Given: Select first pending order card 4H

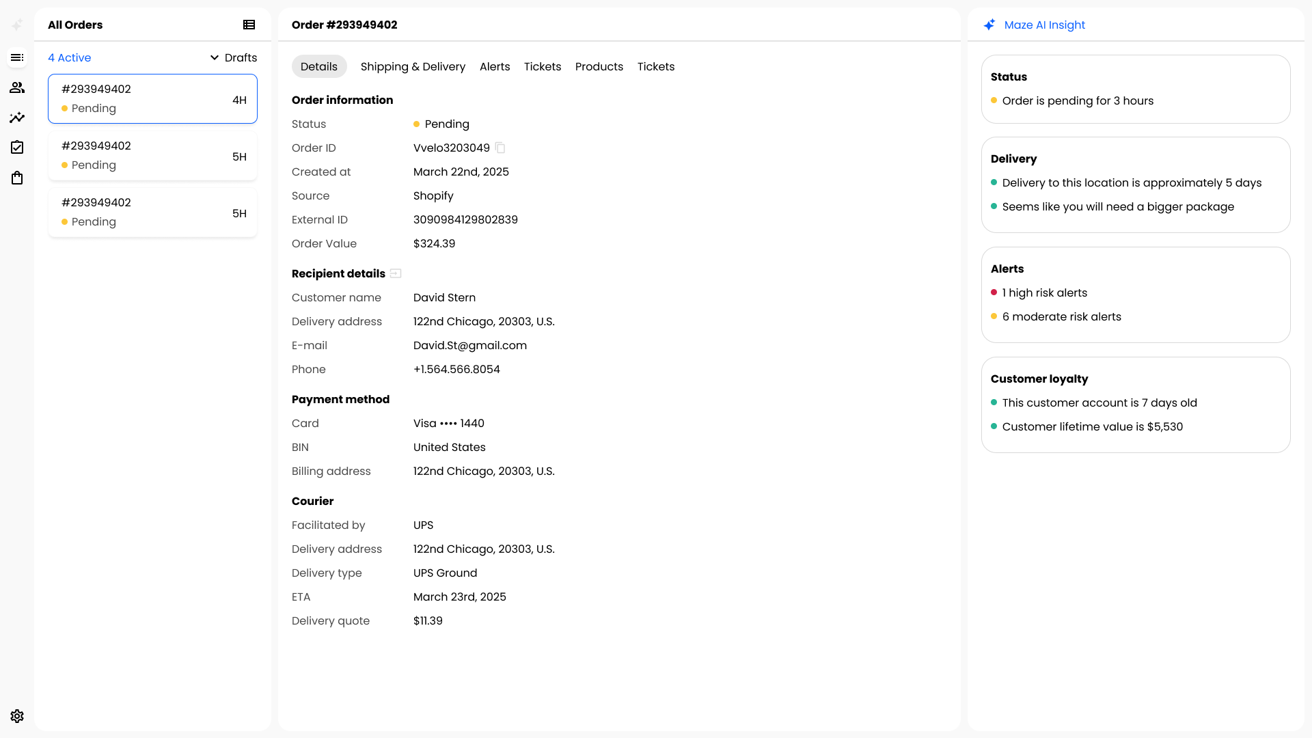Looking at the screenshot, I should coord(152,99).
